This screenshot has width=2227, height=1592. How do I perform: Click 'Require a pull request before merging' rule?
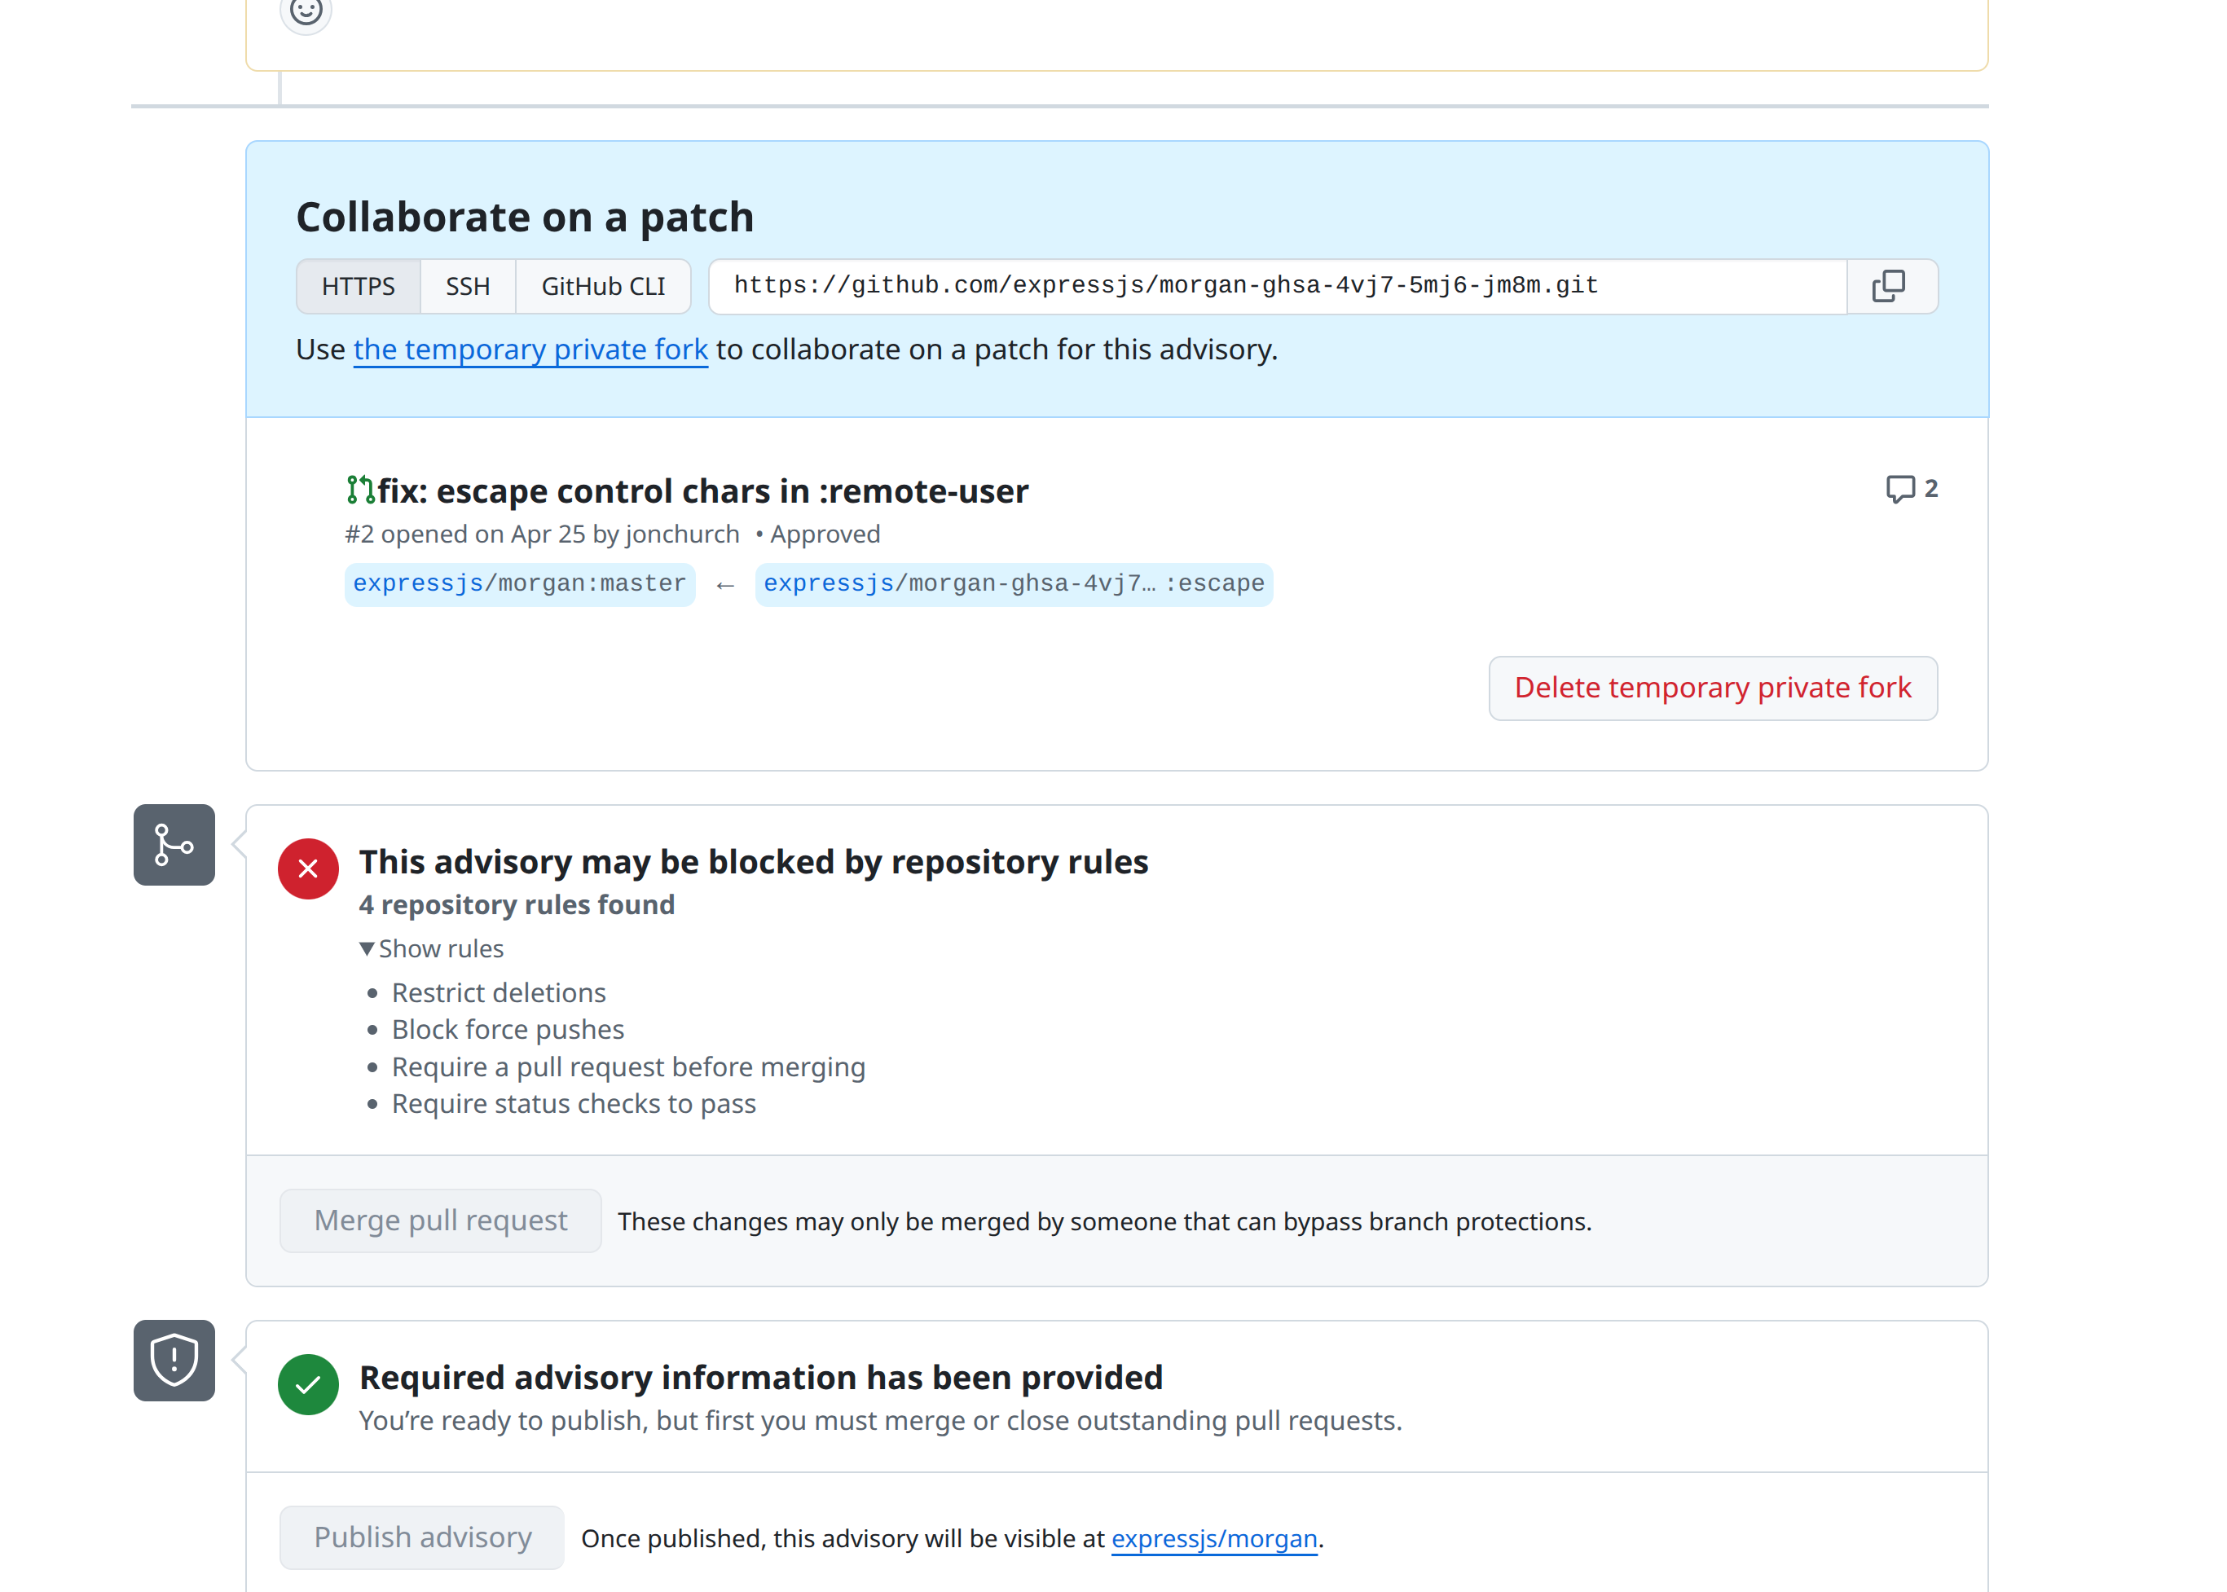point(628,1066)
